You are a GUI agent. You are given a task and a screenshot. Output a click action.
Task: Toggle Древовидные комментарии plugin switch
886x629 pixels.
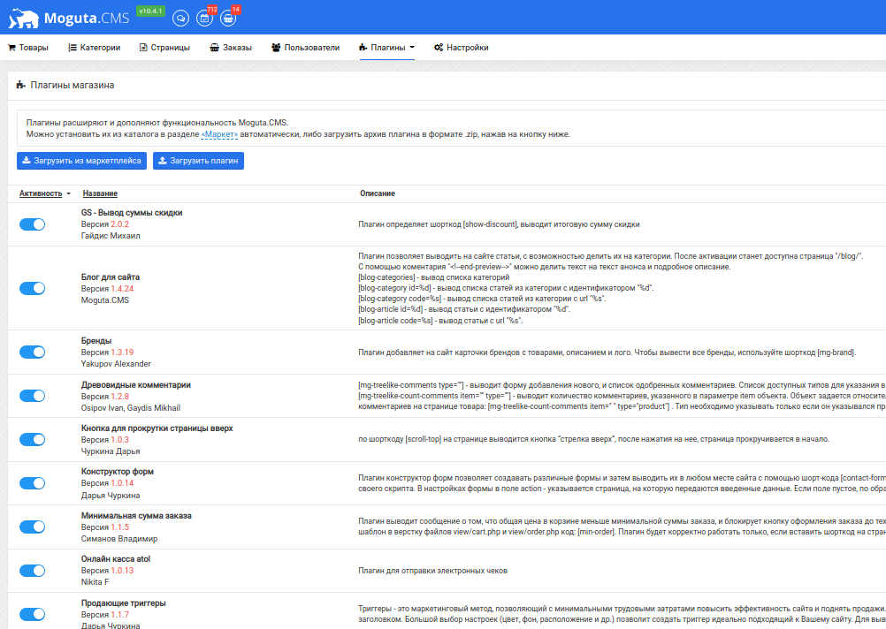[x=32, y=396]
